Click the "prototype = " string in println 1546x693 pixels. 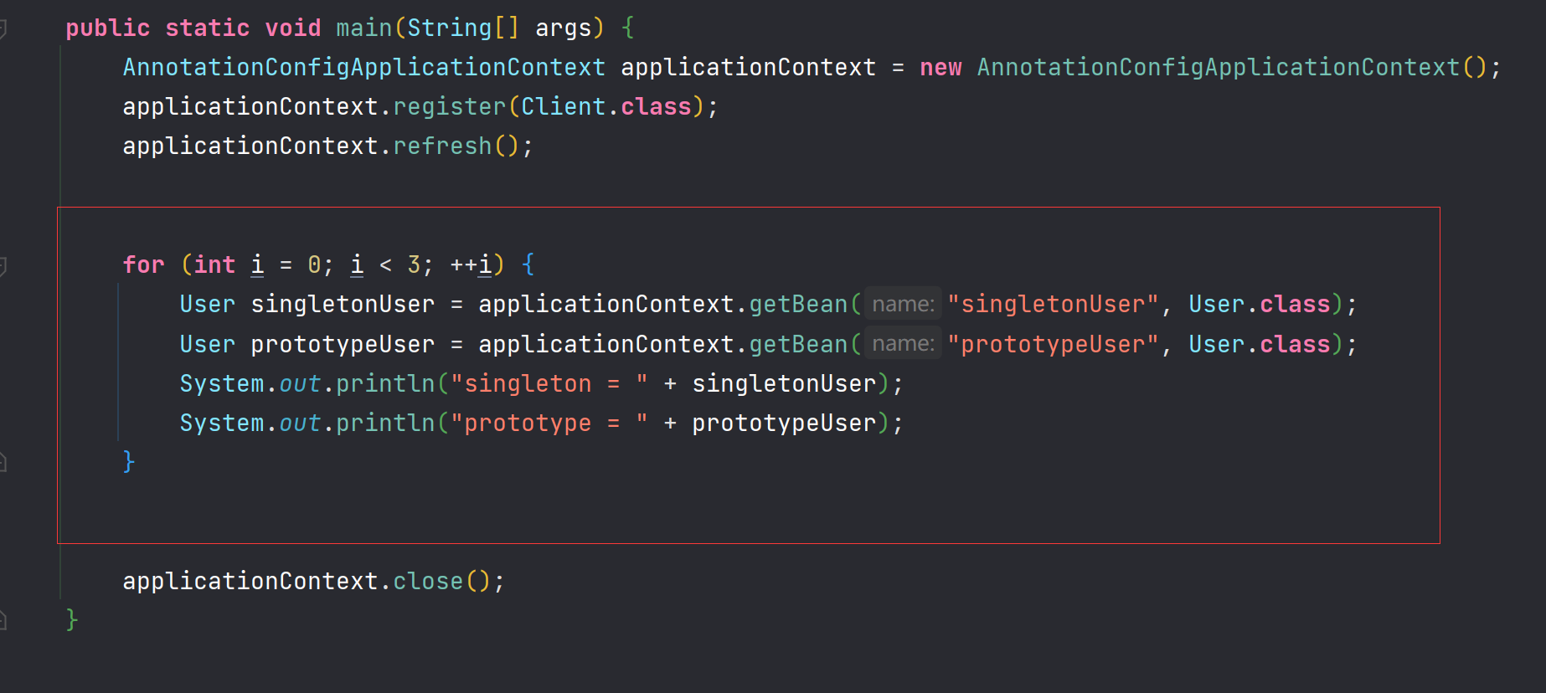(x=549, y=423)
